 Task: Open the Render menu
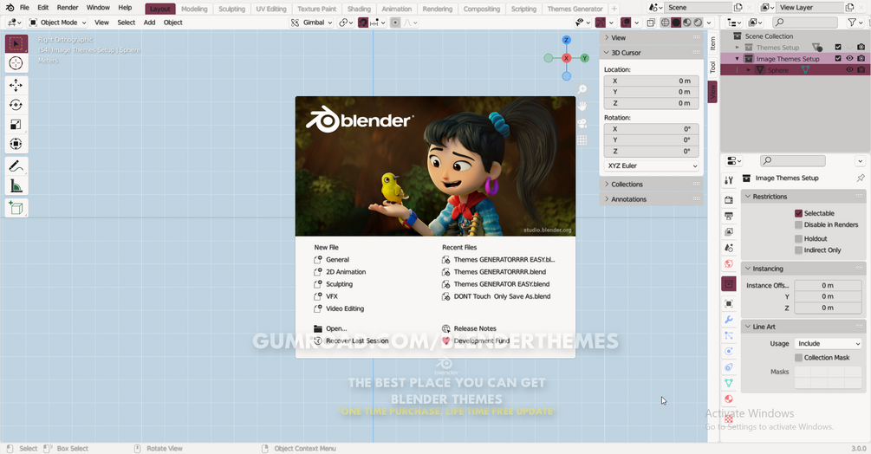point(68,8)
